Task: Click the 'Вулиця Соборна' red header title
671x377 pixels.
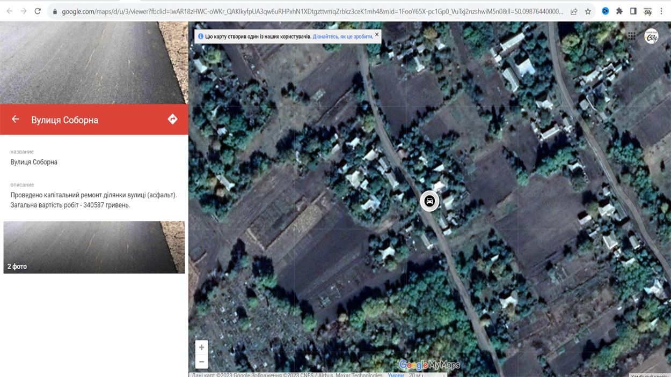Action: click(x=65, y=120)
